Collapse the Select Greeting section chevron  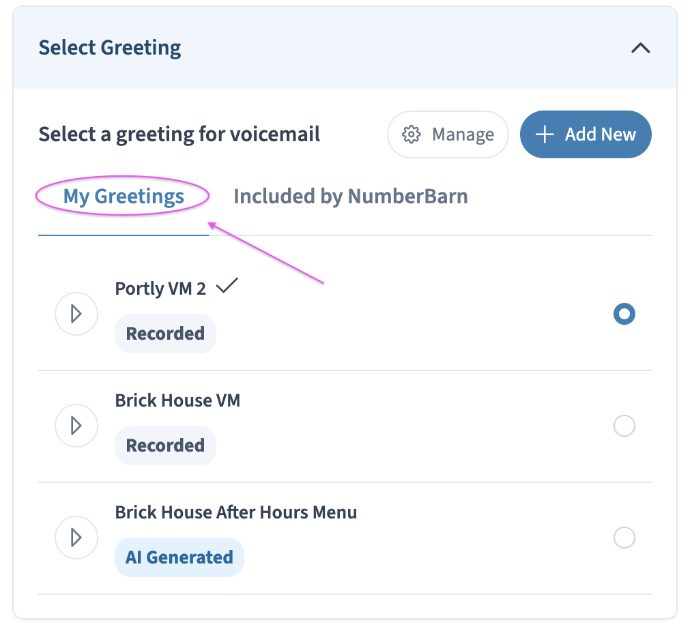640,48
